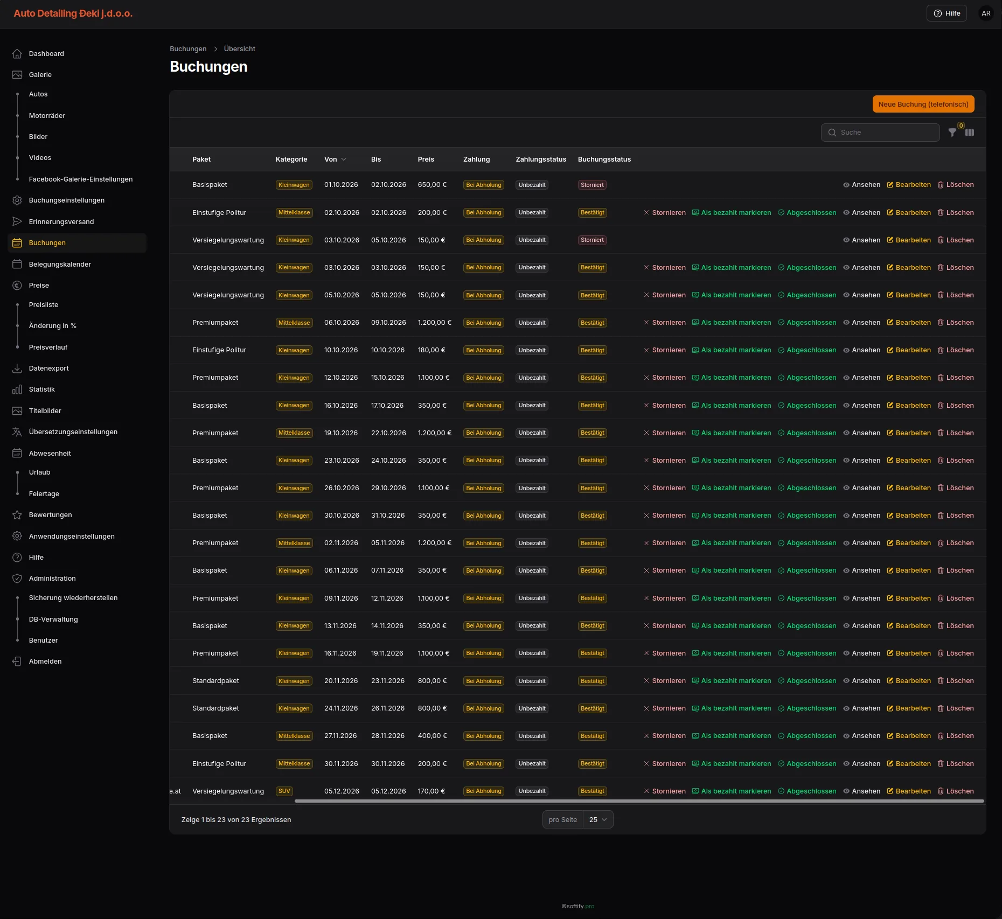Click the Bewertungen star icon
This screenshot has width=1002, height=919.
17,515
